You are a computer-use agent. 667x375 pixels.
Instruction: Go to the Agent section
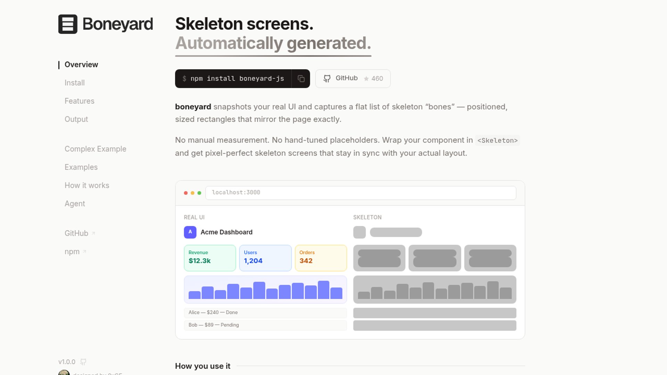click(x=75, y=204)
